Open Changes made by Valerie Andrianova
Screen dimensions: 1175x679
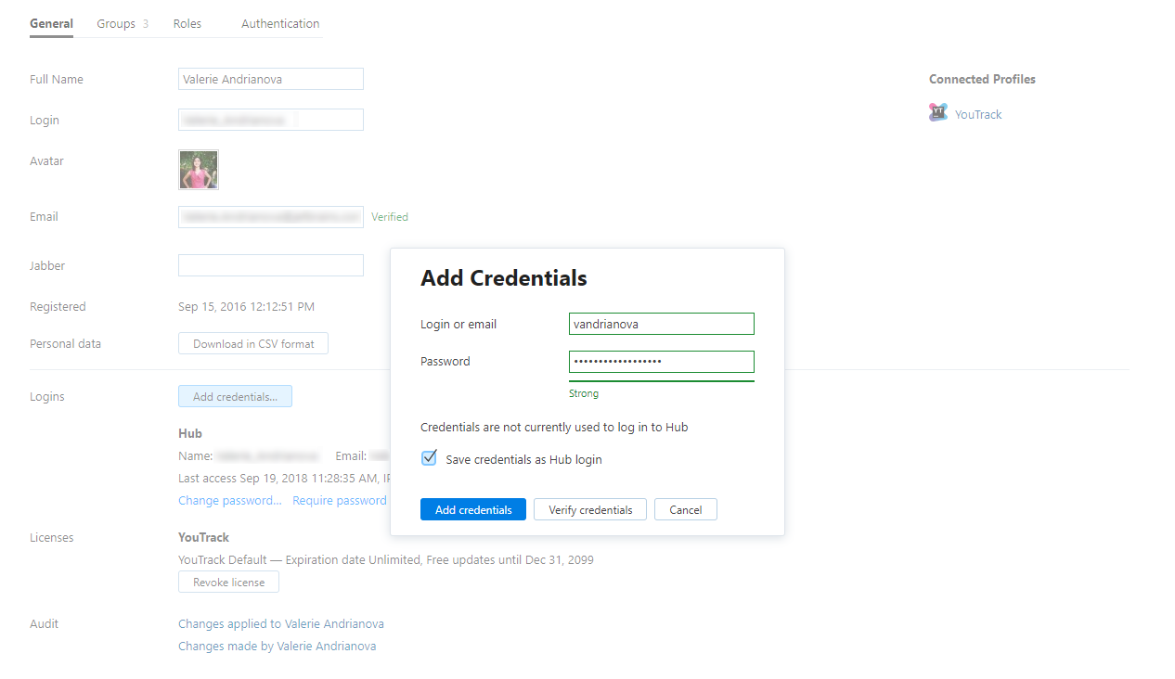pyautogui.click(x=277, y=647)
